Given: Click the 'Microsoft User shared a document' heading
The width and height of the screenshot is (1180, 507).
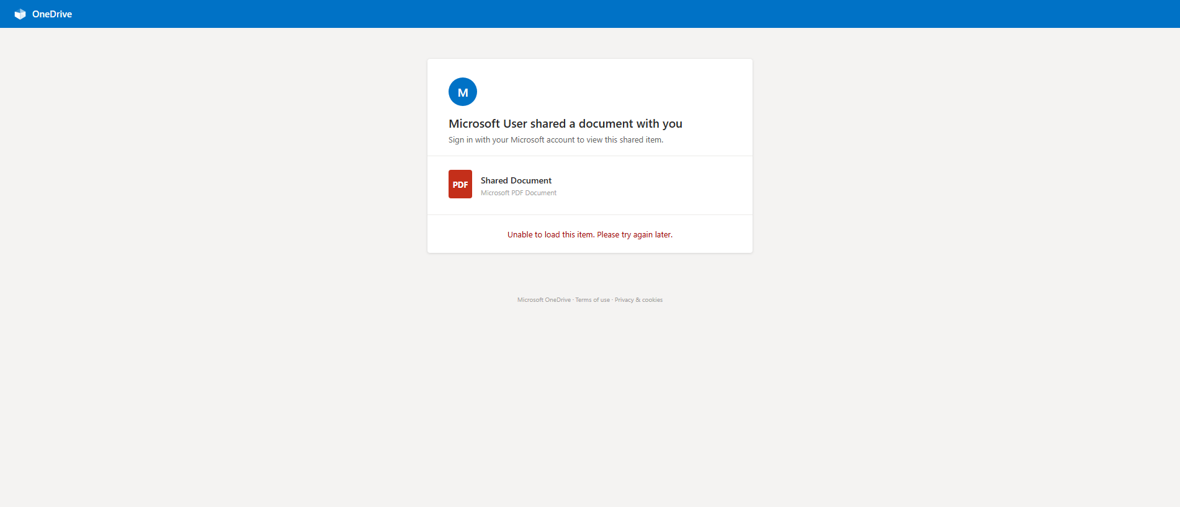Looking at the screenshot, I should click(x=565, y=123).
